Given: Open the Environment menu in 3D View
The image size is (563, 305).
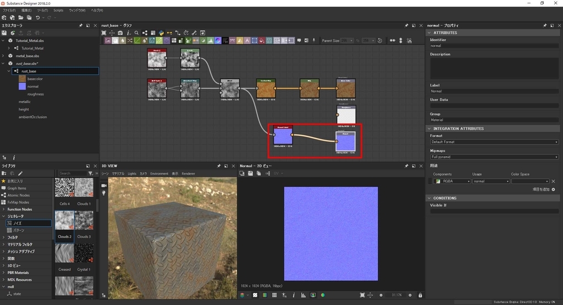Looking at the screenshot, I should click(159, 174).
